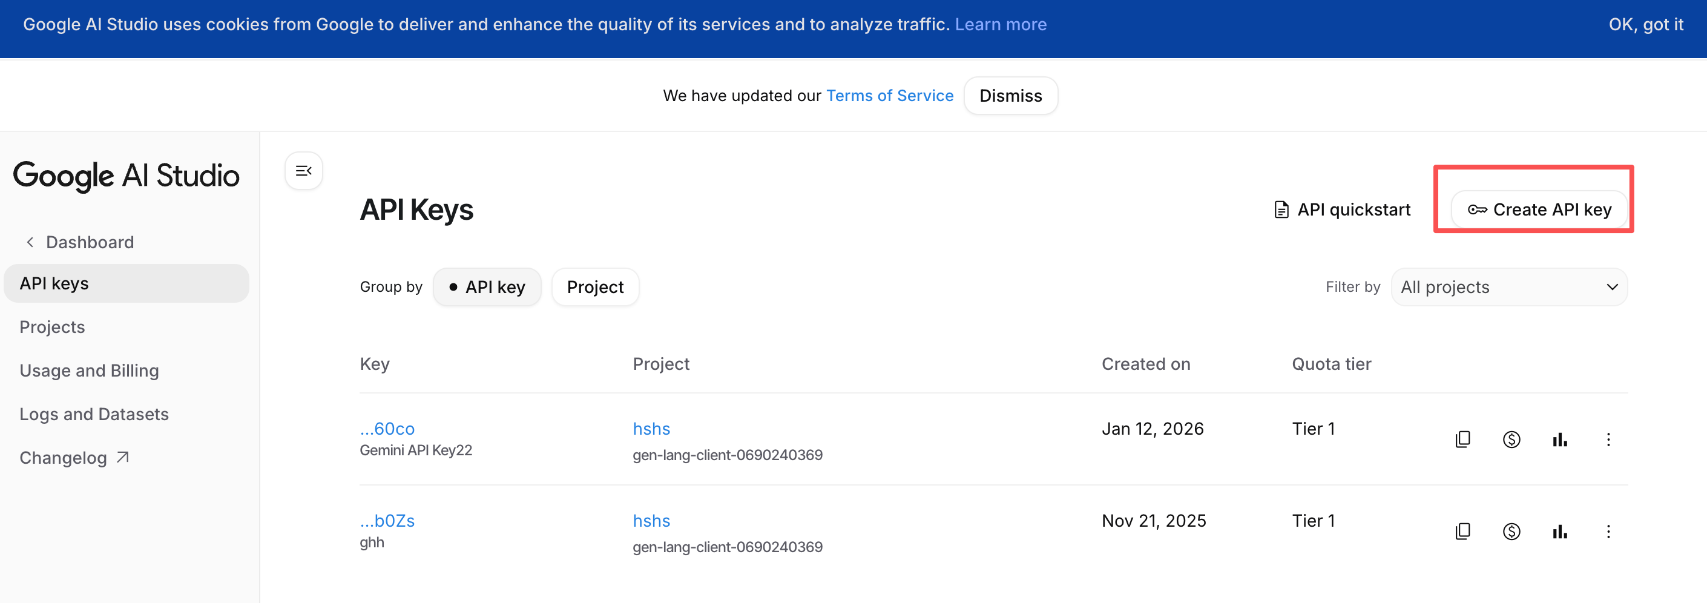Copy the ...60co API key

click(1462, 440)
